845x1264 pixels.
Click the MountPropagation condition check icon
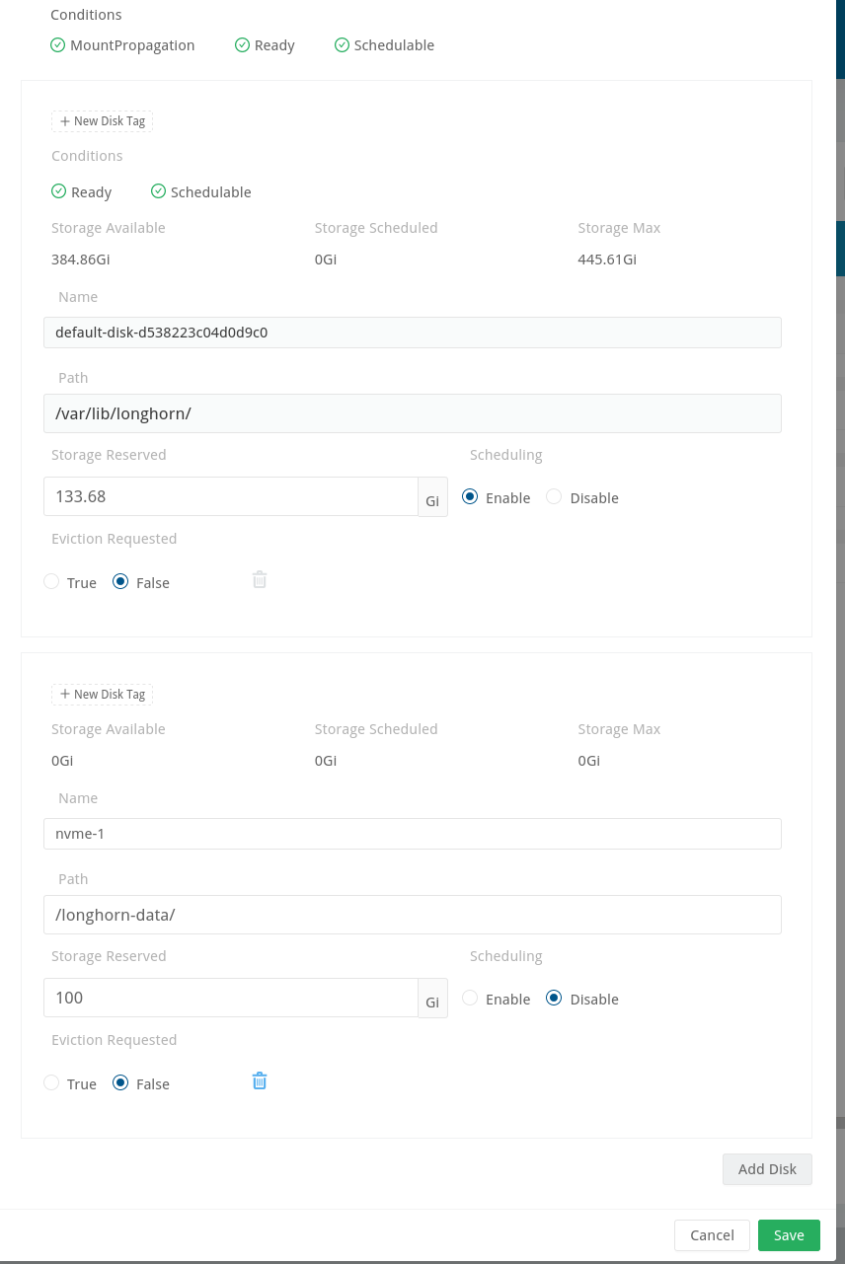[x=58, y=45]
